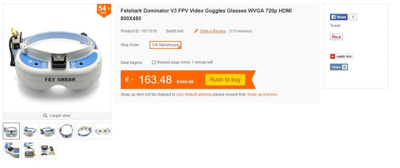
Task: Click the Pin it Pinterest button
Action: pos(336,37)
